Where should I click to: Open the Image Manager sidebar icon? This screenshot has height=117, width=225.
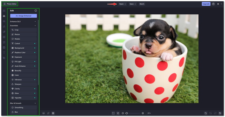point(4,11)
